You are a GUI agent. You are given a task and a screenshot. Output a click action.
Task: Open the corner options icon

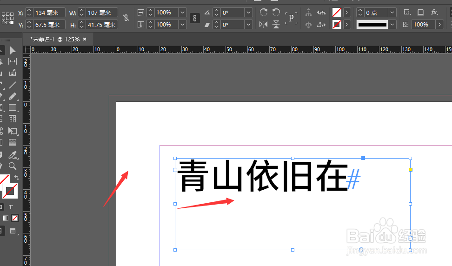pyautogui.click(x=407, y=12)
